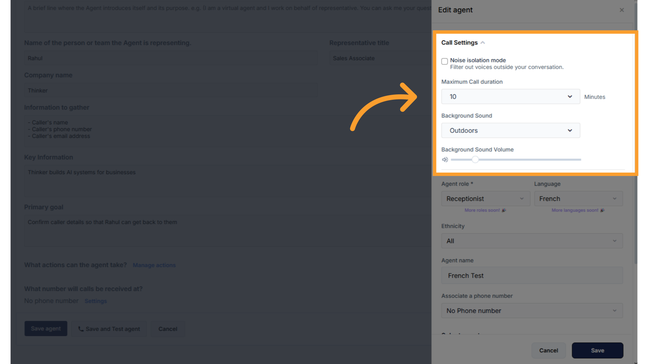The width and height of the screenshot is (648, 364).
Task: Click the Information to gather text area
Action: [227, 131]
